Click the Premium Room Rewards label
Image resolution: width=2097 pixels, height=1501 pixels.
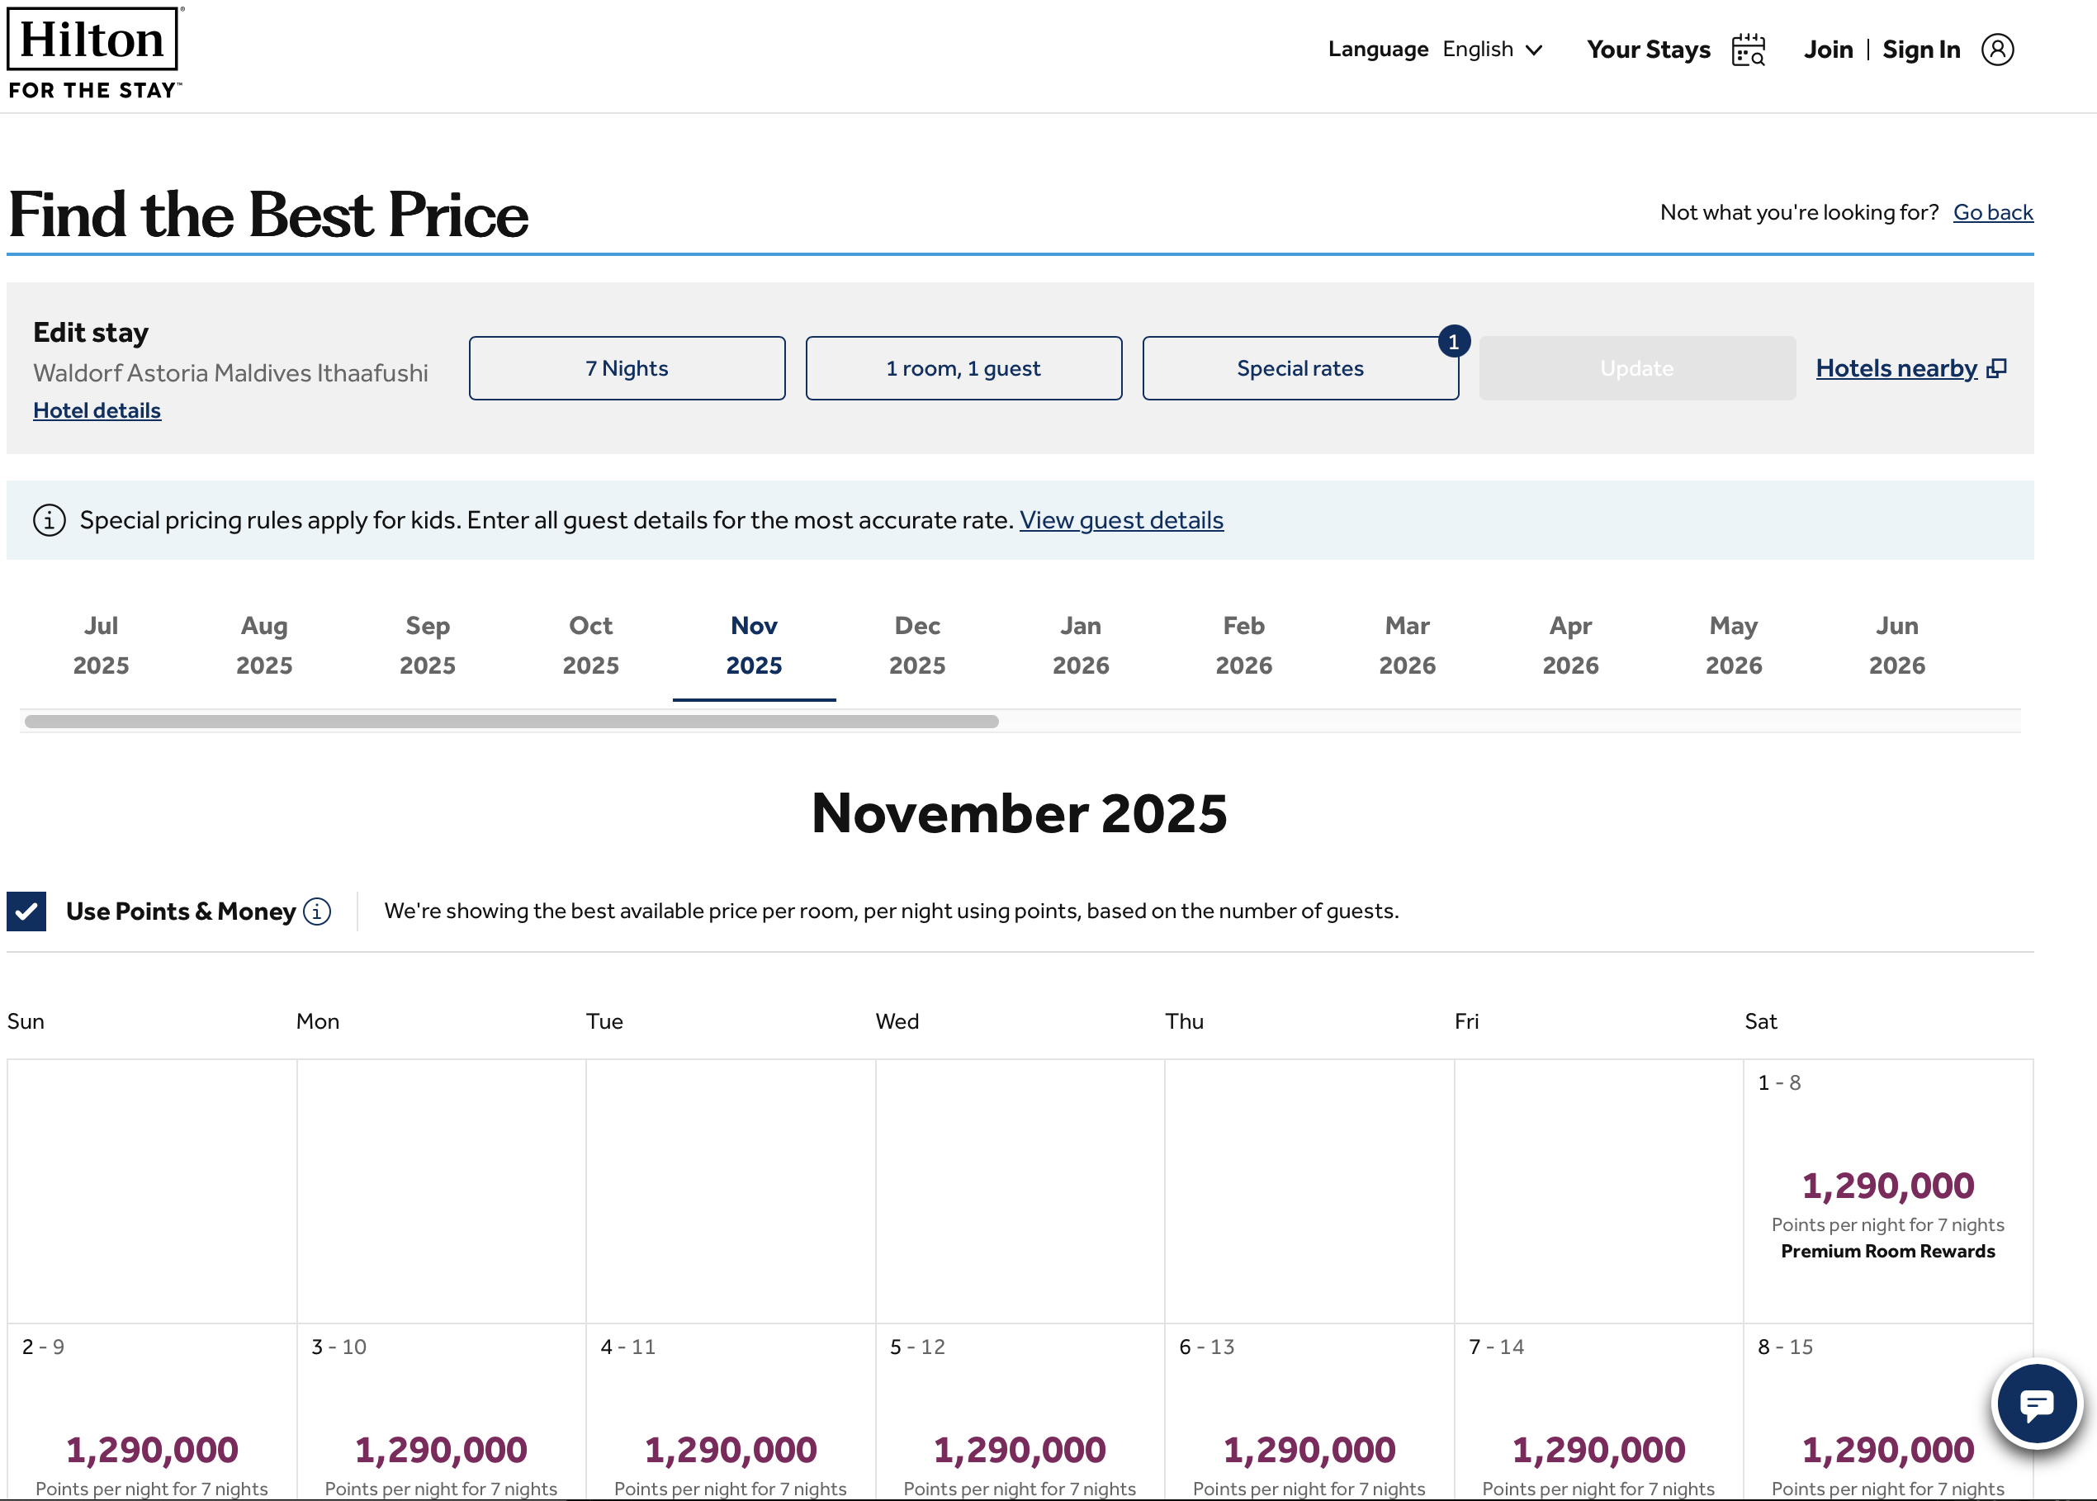point(1887,1252)
